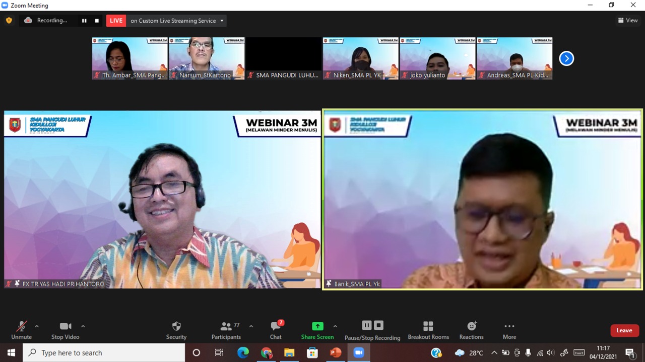Viewport: 645px width, 362px height.
Task: Unmute the microphone
Action: click(21, 330)
